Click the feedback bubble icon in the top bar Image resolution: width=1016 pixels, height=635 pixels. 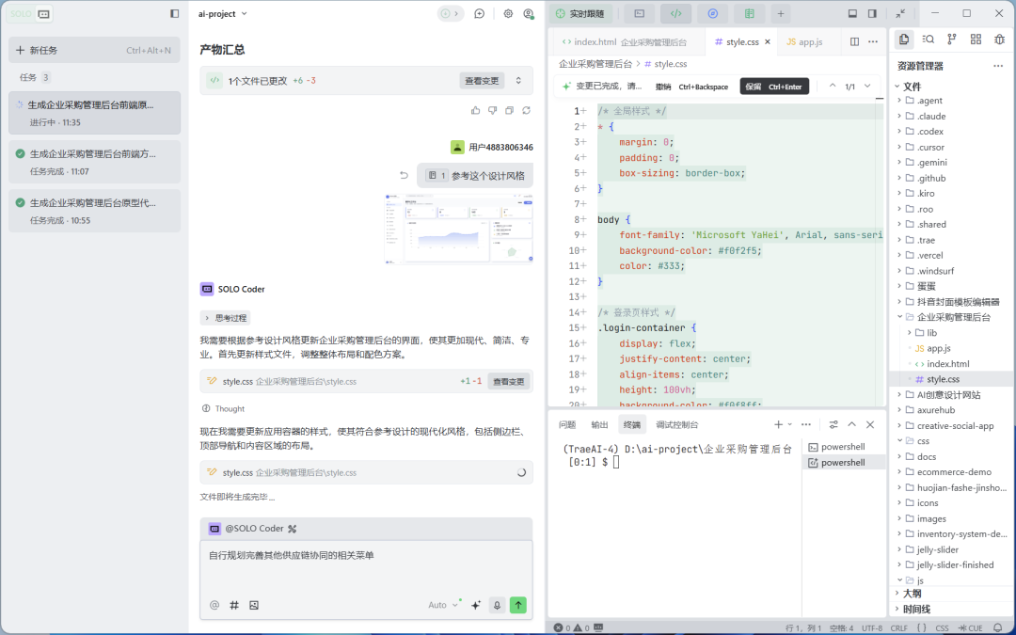pos(479,13)
